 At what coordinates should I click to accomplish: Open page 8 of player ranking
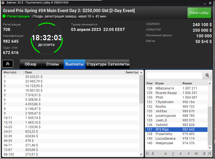[x=181, y=154]
